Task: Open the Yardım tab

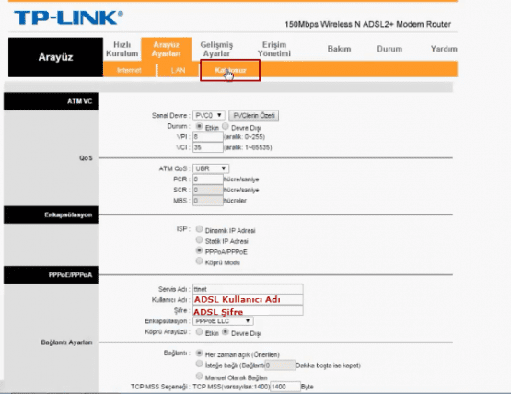Action: point(444,49)
